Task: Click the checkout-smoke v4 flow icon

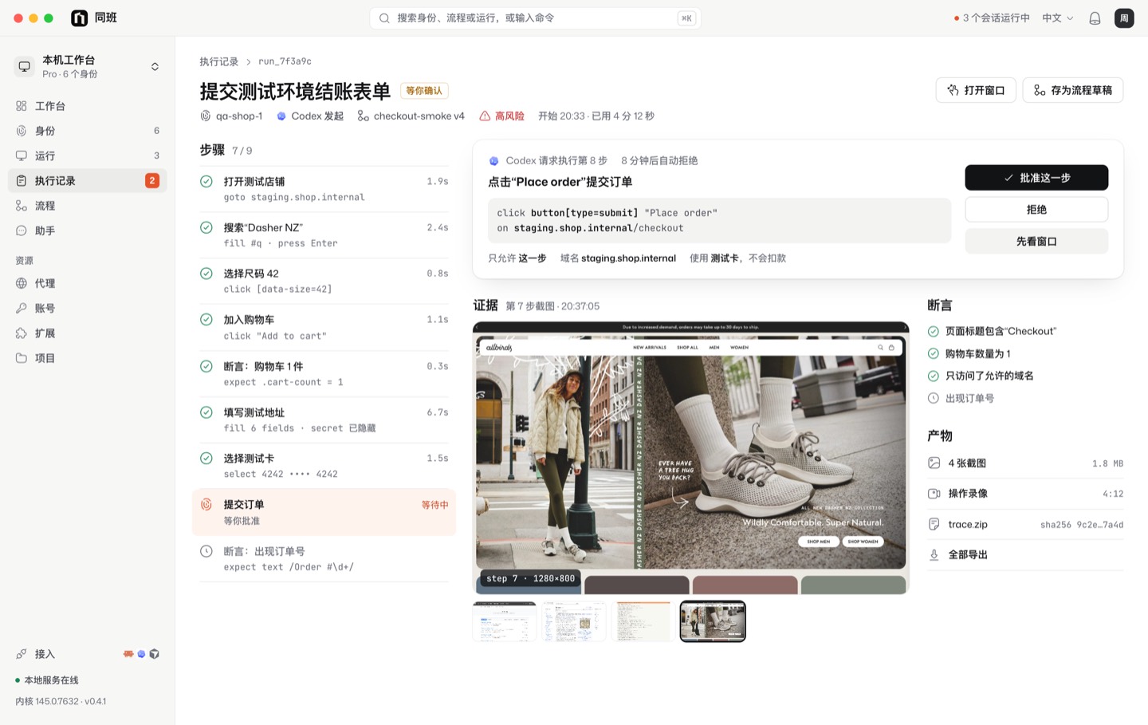Action: (363, 116)
